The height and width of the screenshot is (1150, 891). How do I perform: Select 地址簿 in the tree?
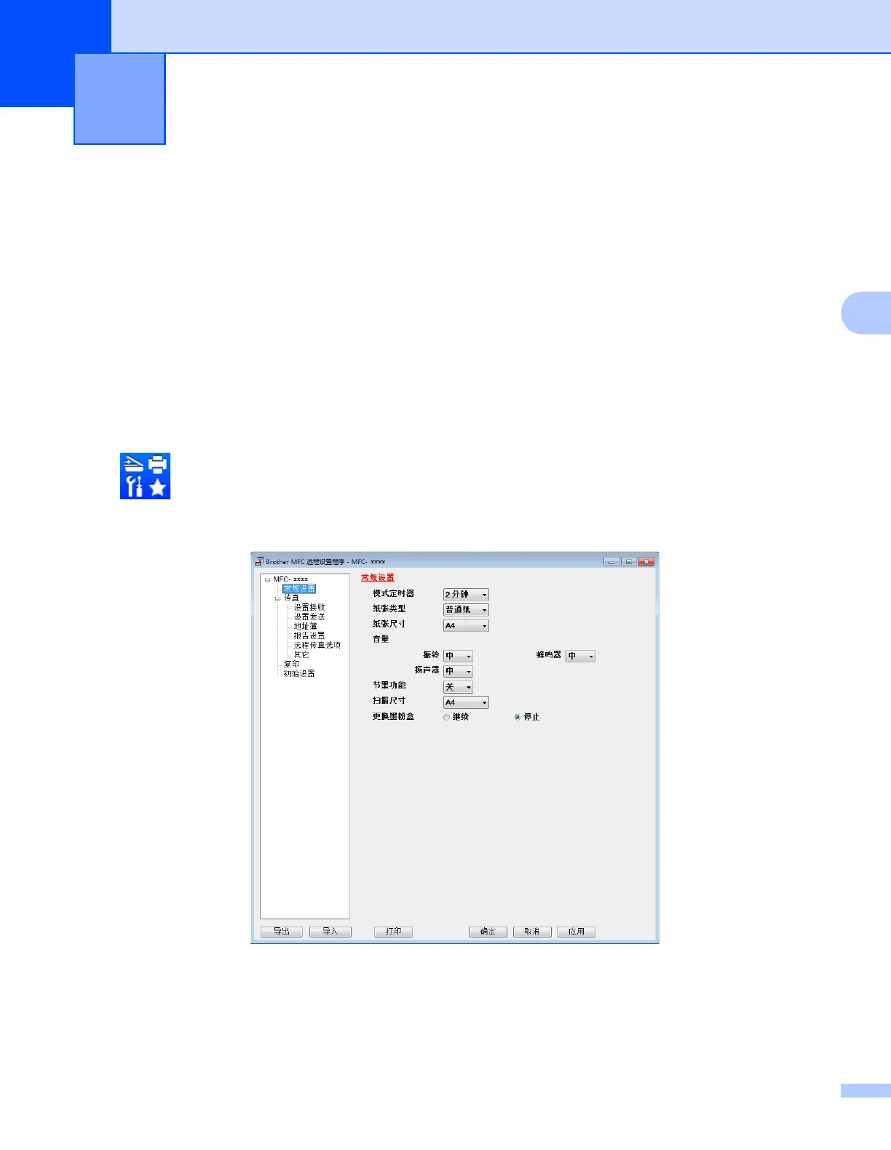(305, 626)
